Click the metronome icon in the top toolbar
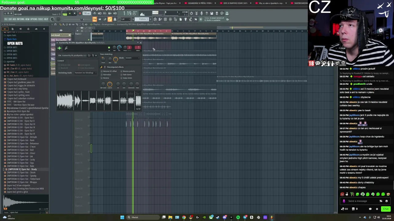Image resolution: width=394 pixels, height=221 pixels. tap(94, 13)
